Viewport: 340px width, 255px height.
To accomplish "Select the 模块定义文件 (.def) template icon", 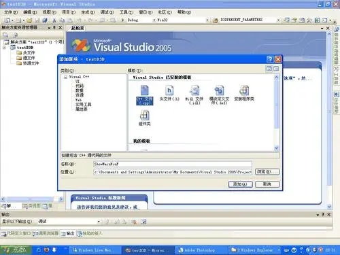I will pos(219,95).
